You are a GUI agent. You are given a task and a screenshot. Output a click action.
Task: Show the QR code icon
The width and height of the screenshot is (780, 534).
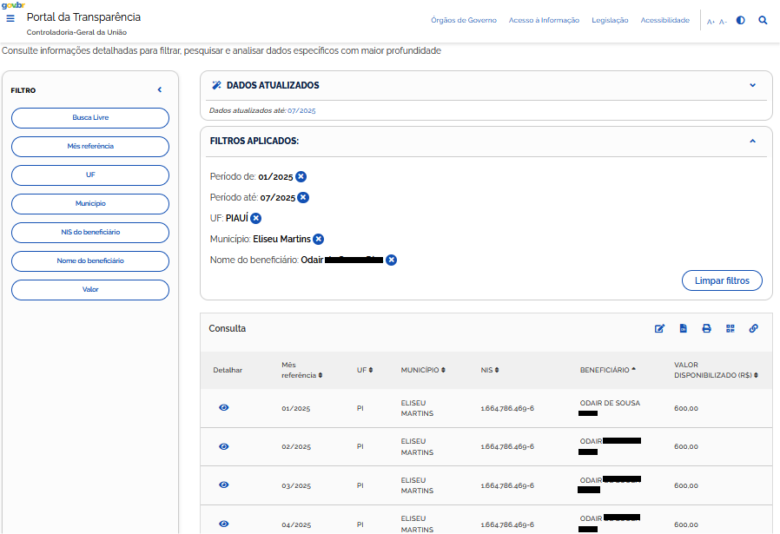coord(730,329)
